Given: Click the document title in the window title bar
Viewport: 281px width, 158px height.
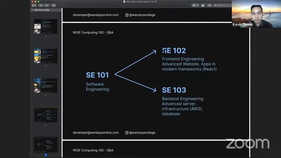Looking at the screenshot, I should pos(141,2).
